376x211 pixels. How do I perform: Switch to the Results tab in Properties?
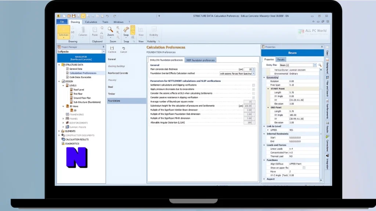click(x=281, y=60)
